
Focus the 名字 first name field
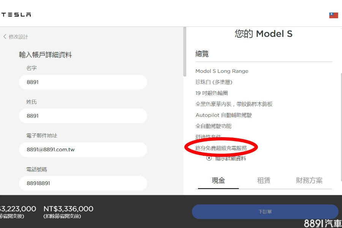click(83, 82)
